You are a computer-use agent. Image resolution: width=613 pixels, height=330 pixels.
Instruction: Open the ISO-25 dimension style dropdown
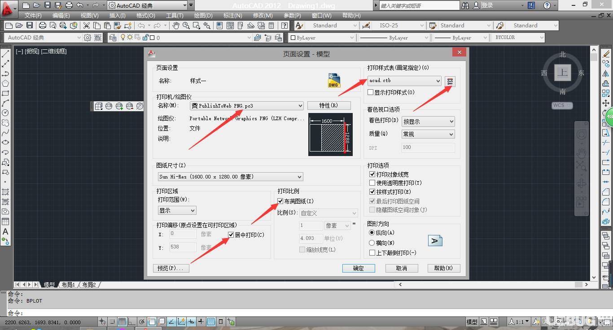398,26
